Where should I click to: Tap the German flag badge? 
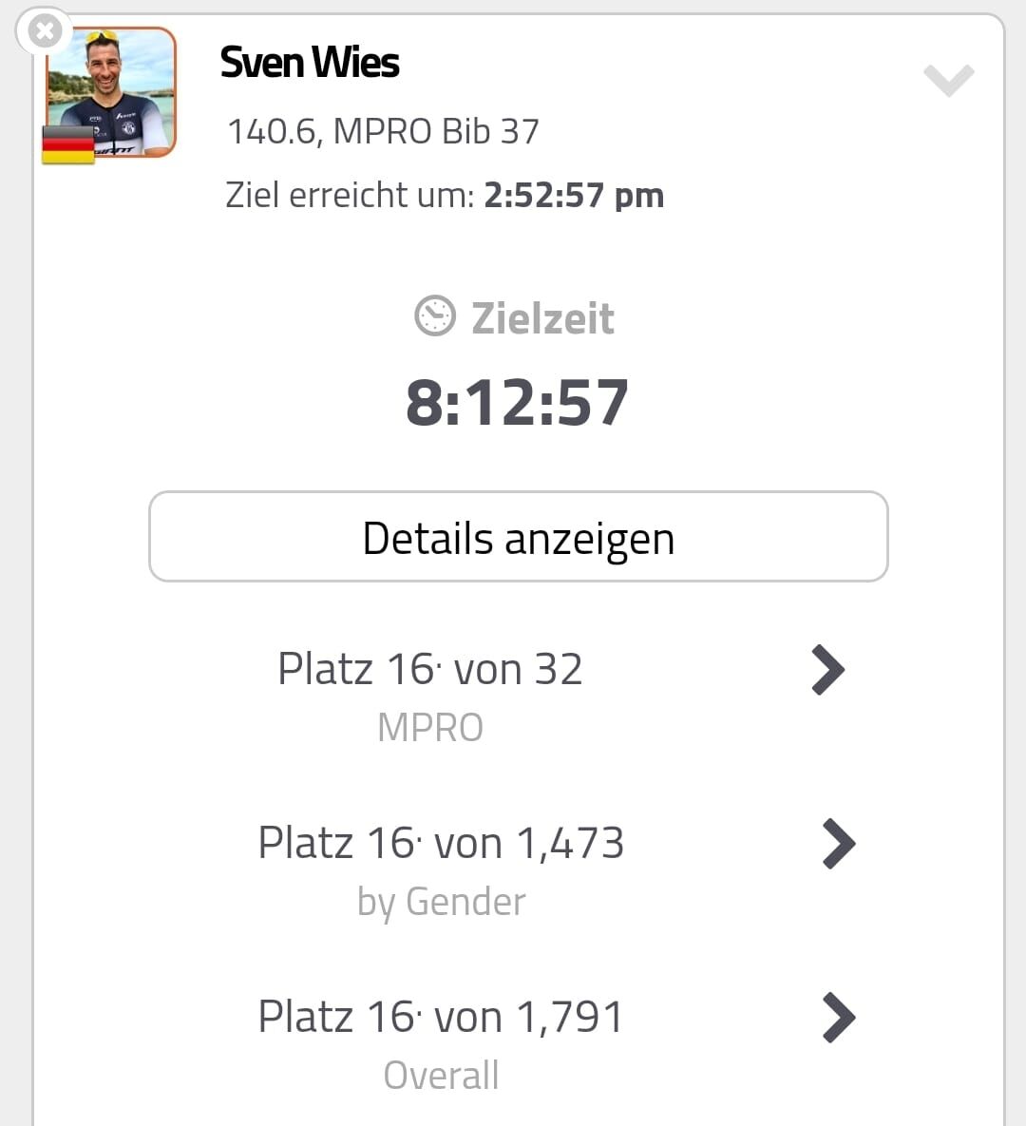coord(68,144)
